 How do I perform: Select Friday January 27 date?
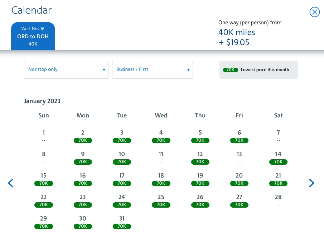[239, 201]
